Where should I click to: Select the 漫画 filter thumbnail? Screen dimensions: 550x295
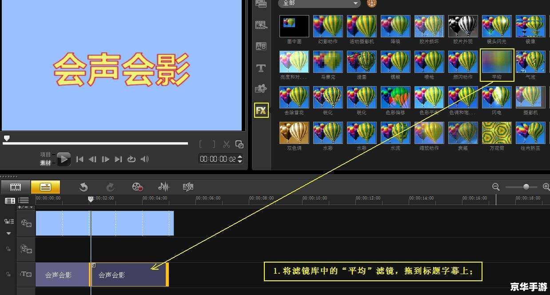tap(362, 62)
